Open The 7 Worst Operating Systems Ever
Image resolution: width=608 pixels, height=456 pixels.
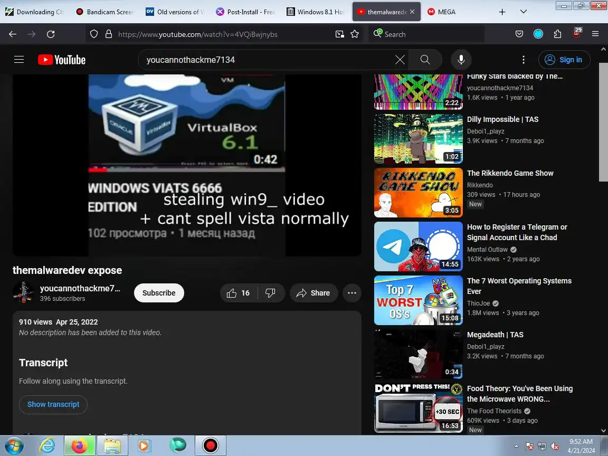(x=519, y=286)
